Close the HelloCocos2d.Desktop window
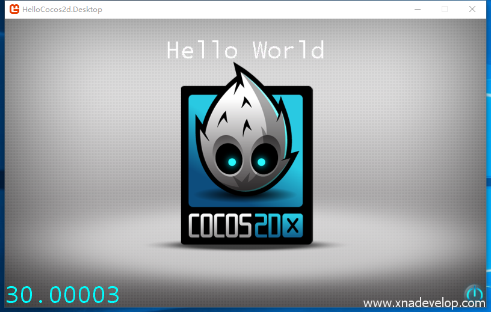 point(472,10)
